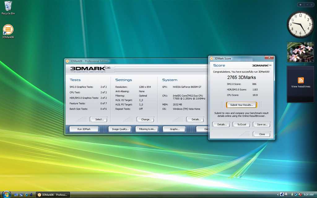Click the NVIDIA GeForce 8600M GT text

187,87
